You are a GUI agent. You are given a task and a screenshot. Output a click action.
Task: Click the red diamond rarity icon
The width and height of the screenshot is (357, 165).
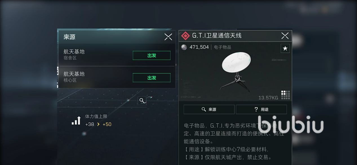185,36
